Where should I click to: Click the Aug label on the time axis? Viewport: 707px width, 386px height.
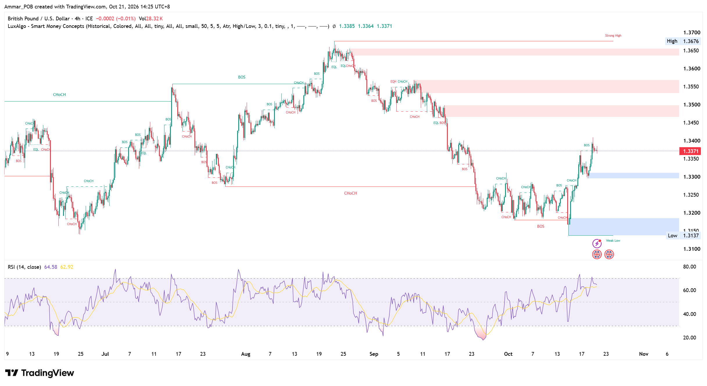246,354
